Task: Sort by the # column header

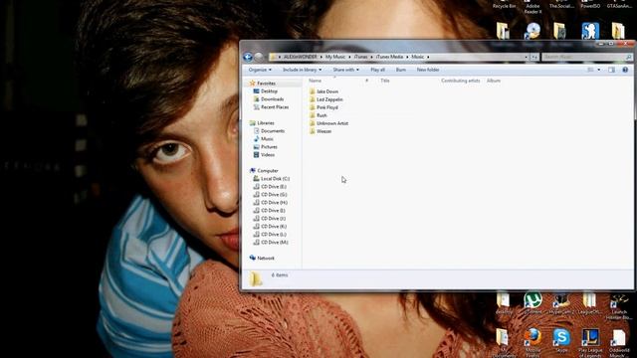Action: click(367, 81)
